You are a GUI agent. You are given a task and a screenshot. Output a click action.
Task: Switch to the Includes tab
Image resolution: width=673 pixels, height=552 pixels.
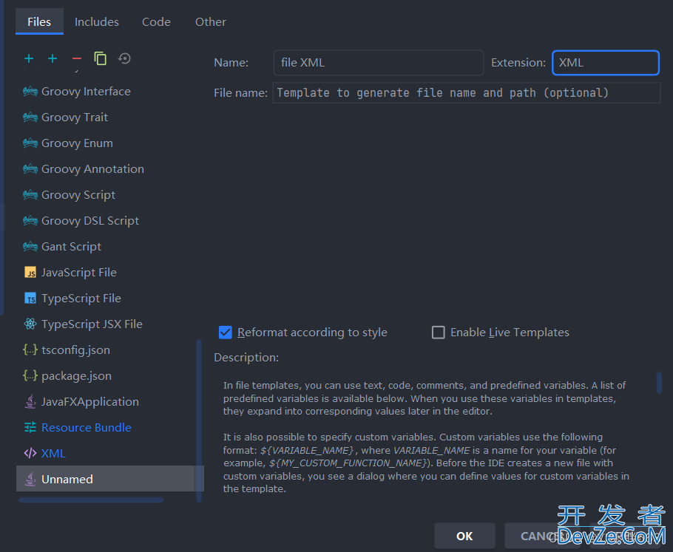tap(97, 22)
